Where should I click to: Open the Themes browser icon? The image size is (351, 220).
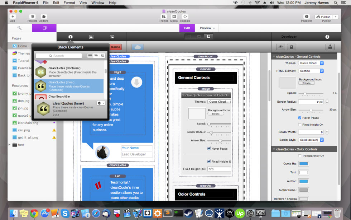(x=164, y=17)
